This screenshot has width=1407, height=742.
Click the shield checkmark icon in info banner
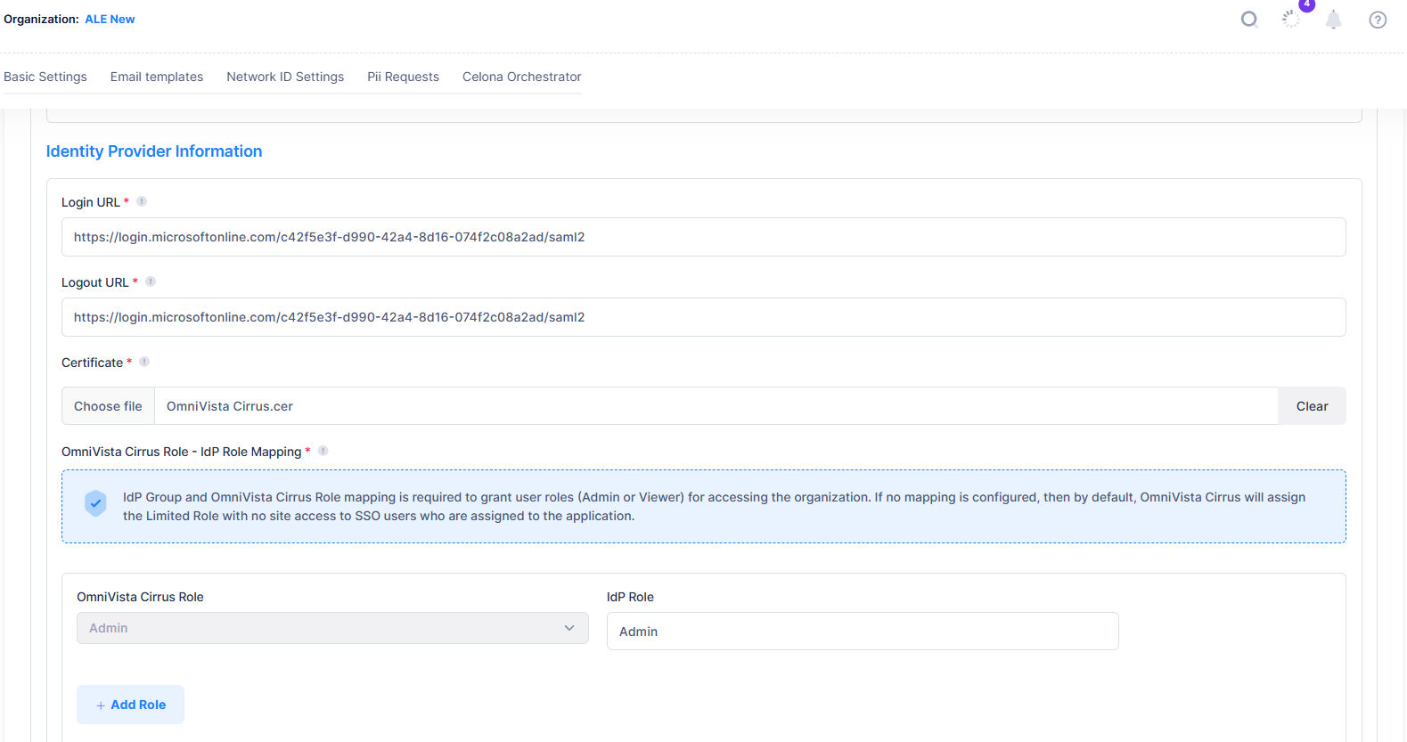pos(95,503)
